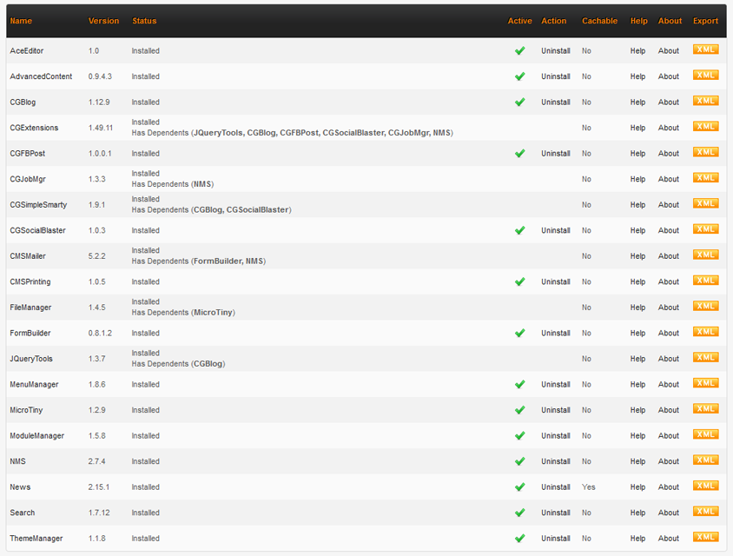Viewport: 733px width, 556px height.
Task: Export CGExtensions via its XML icon
Action: pyautogui.click(x=705, y=127)
